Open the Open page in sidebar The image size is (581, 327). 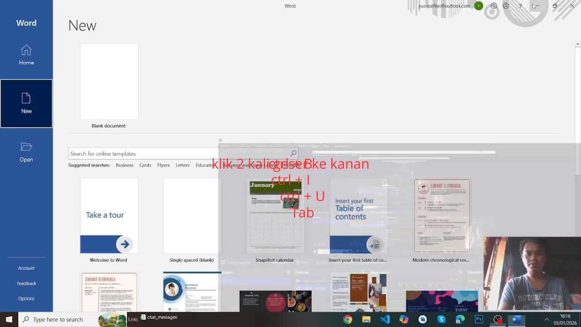tap(26, 152)
